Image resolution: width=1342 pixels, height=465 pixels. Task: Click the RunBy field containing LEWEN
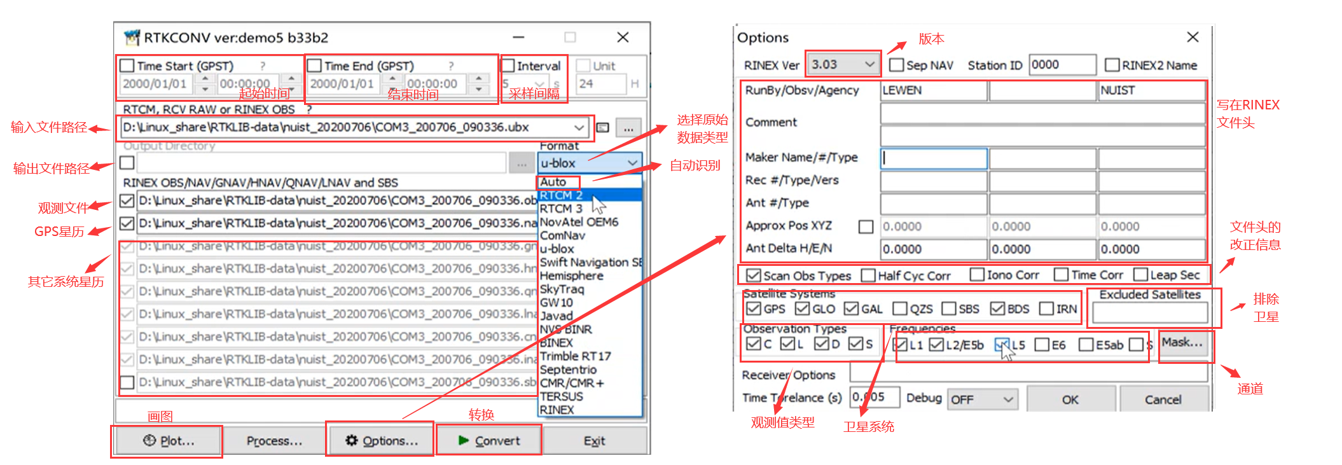pos(933,90)
